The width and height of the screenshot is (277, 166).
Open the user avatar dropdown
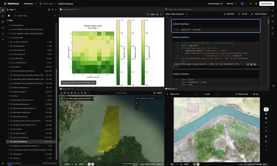click(243, 4)
